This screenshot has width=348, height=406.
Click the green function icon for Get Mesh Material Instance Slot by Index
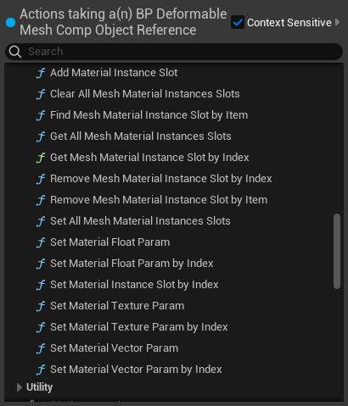[41, 158]
